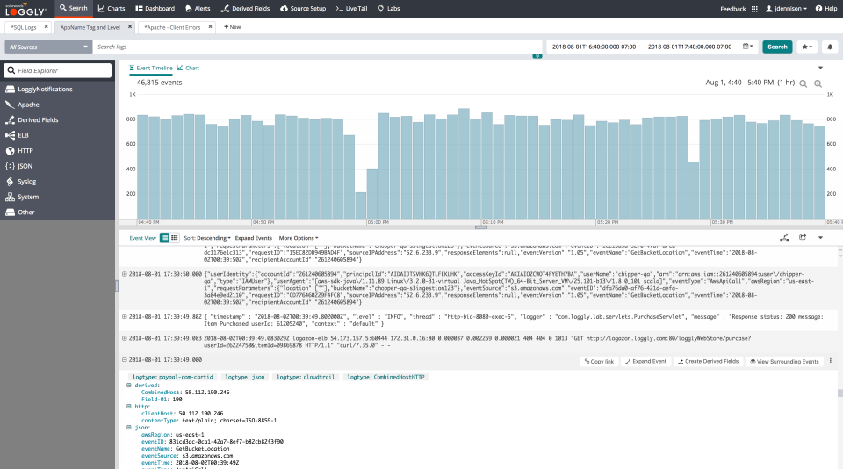843x469 pixels.
Task: Click the lowest histogram bar after 04:50 PM
Action: coord(361,206)
